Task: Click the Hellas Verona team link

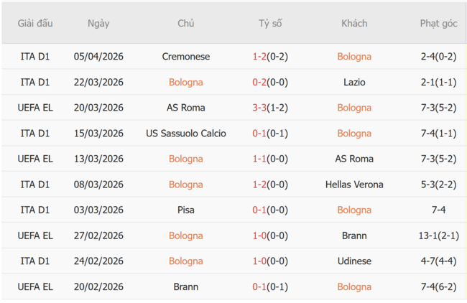Action: click(x=354, y=185)
